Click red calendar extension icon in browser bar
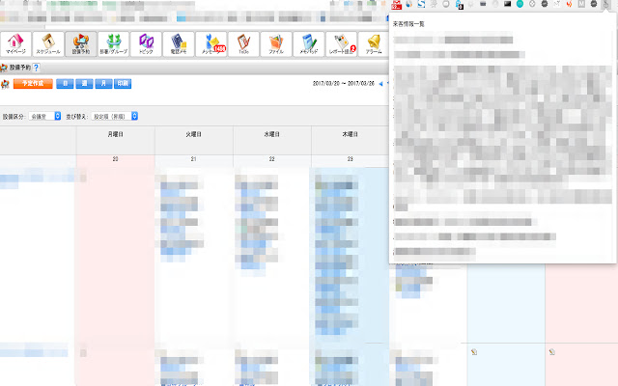 click(x=396, y=4)
